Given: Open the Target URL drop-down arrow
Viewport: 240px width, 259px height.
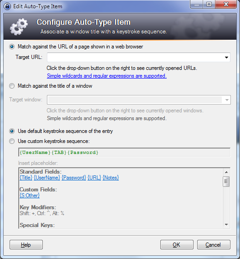Looking at the screenshot, I should coord(226,58).
